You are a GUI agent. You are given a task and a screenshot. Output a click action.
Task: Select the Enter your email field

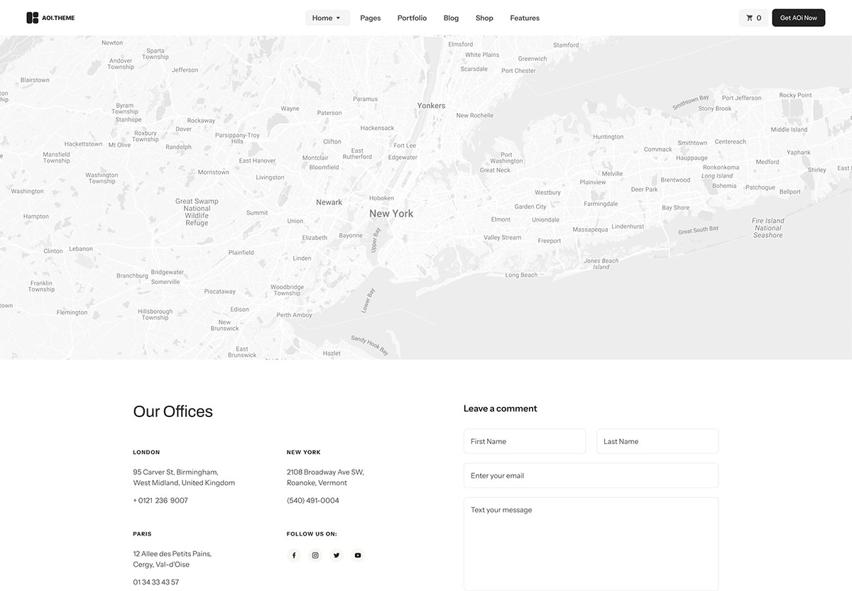pyautogui.click(x=591, y=475)
